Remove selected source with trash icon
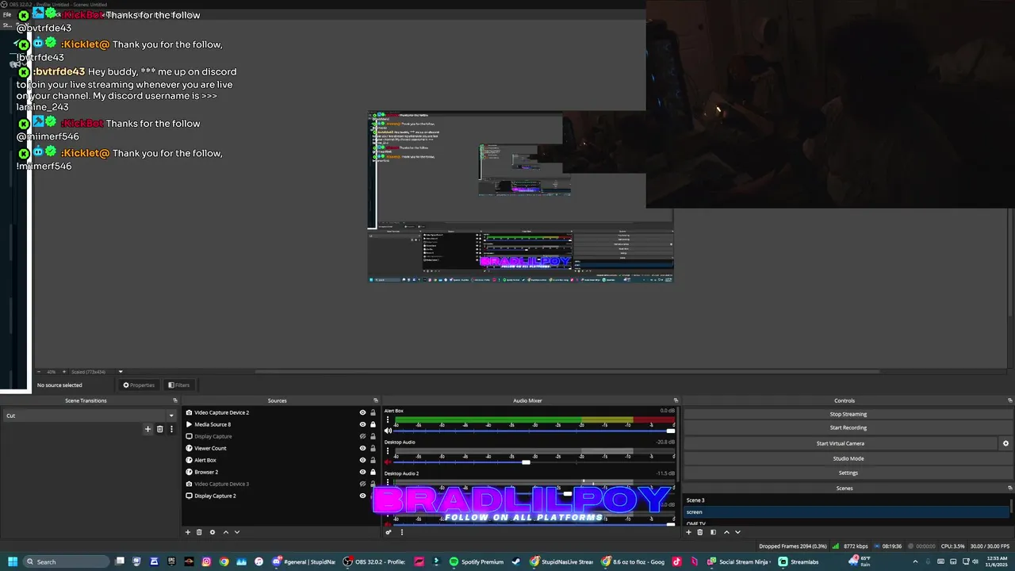Image resolution: width=1015 pixels, height=571 pixels. tap(199, 532)
